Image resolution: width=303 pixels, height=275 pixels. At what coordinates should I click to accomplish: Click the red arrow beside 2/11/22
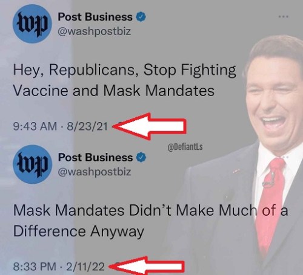point(147,266)
